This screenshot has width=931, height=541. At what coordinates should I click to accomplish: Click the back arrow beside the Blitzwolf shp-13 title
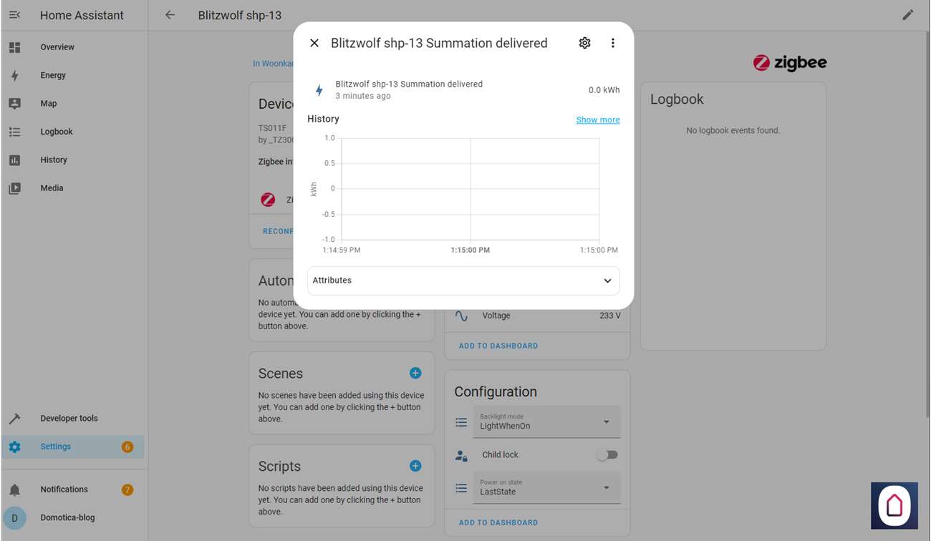[170, 15]
